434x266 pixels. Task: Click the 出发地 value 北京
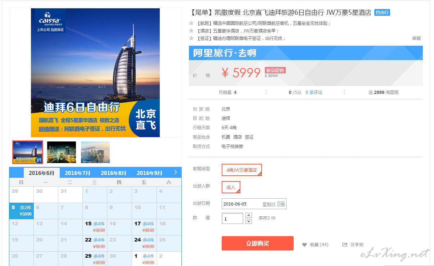click(x=226, y=109)
